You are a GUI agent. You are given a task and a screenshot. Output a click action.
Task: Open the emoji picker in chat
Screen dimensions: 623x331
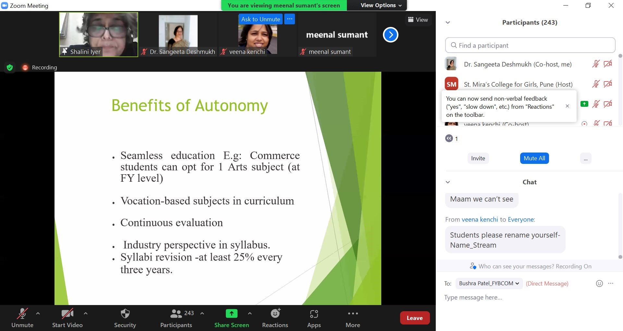pyautogui.click(x=599, y=283)
